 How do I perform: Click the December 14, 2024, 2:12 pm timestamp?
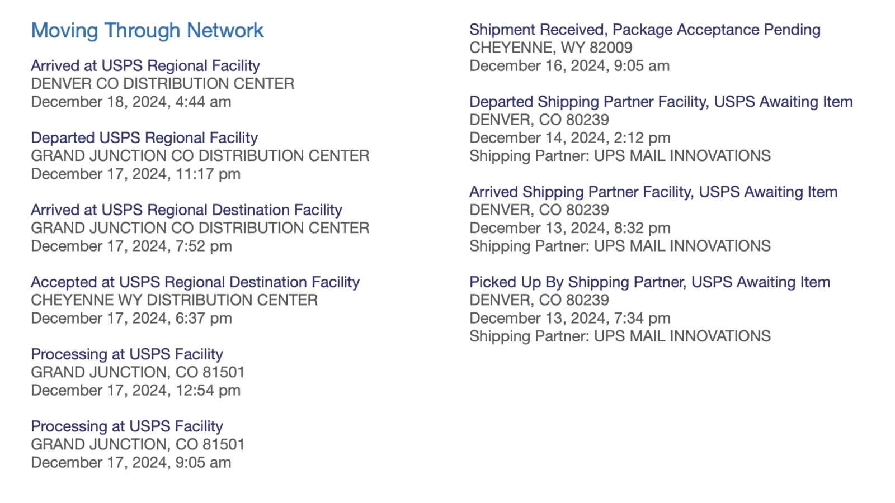point(569,137)
